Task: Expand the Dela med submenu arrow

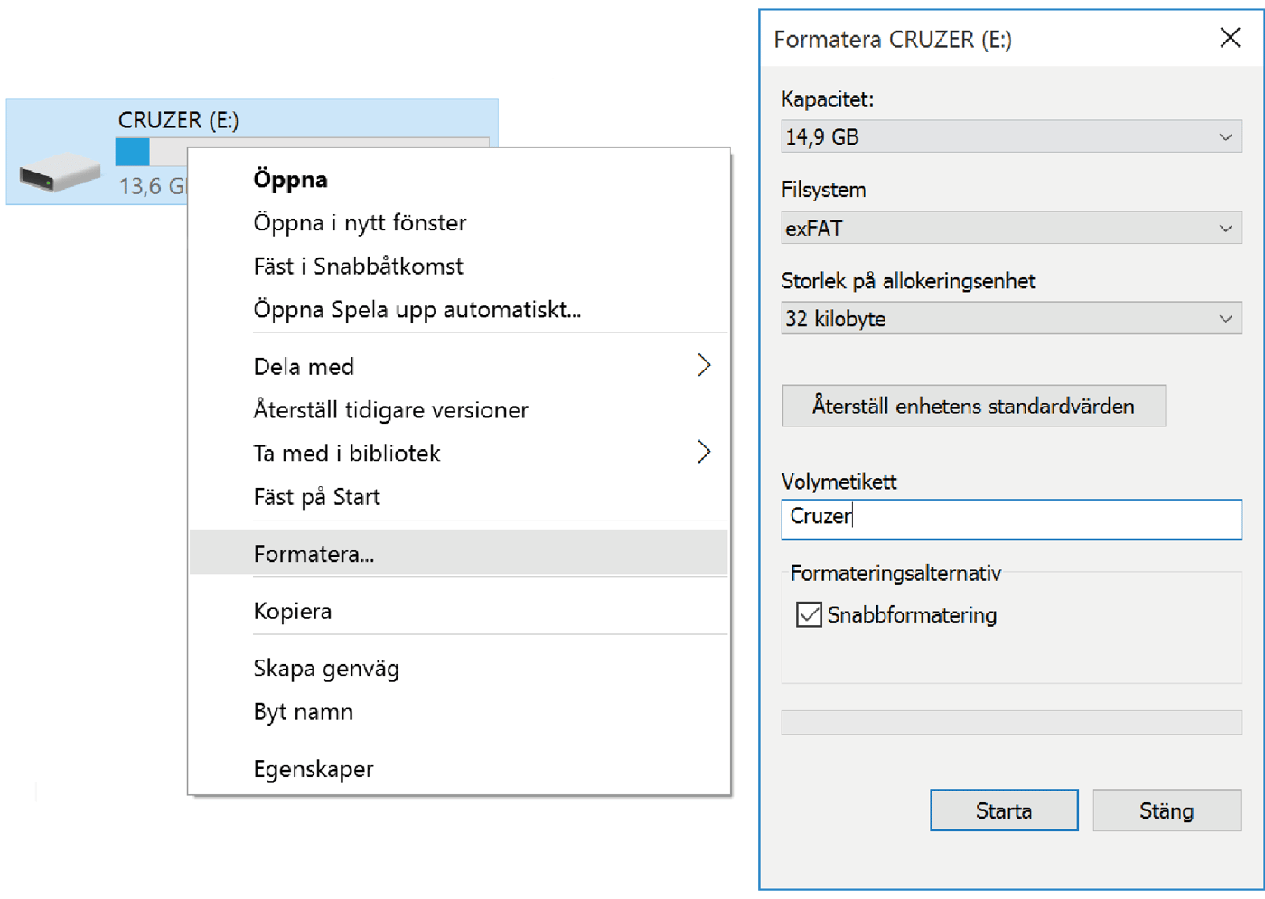Action: click(704, 366)
